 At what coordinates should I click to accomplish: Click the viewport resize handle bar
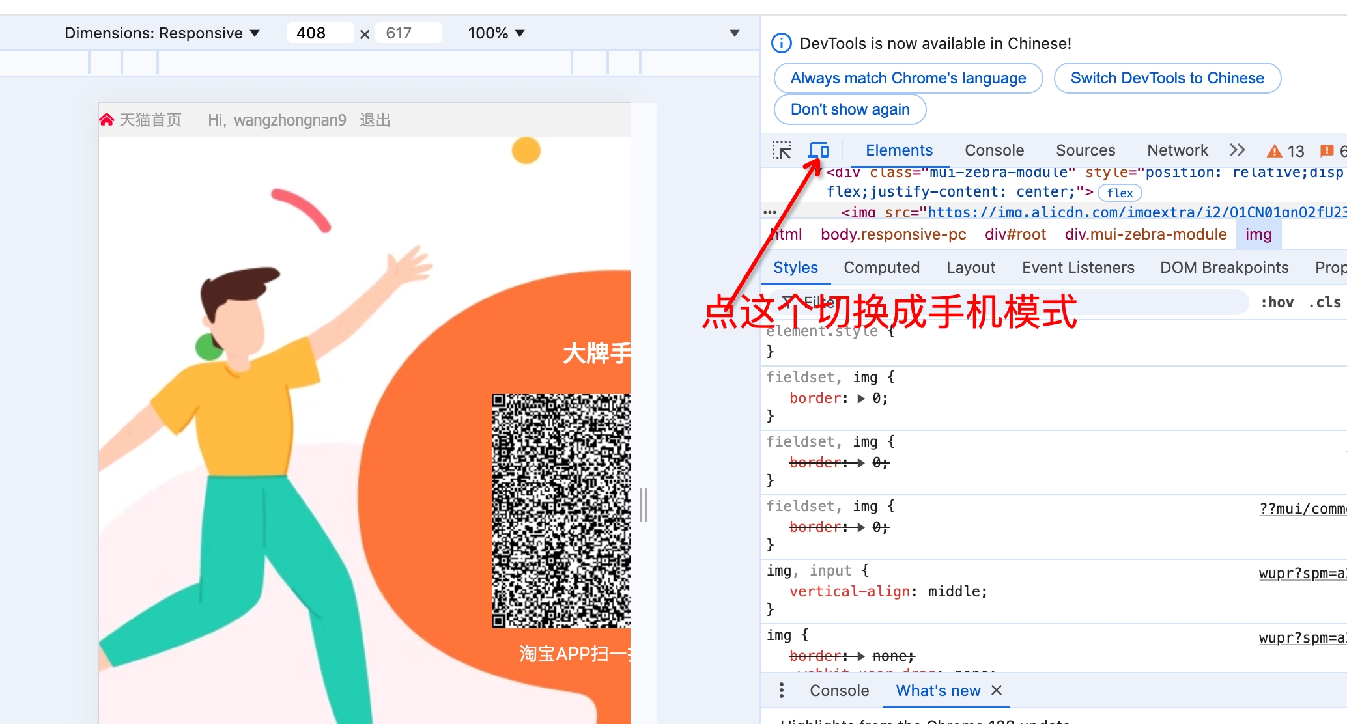click(644, 505)
